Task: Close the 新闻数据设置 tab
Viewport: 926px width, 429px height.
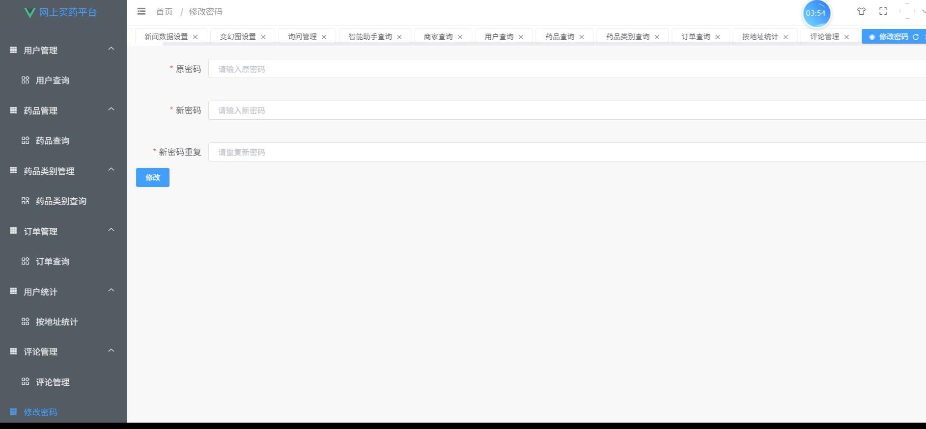Action: 196,37
